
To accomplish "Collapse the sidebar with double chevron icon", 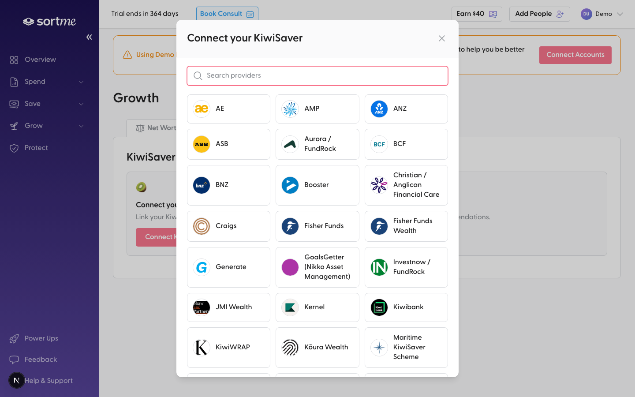I will coord(89,37).
